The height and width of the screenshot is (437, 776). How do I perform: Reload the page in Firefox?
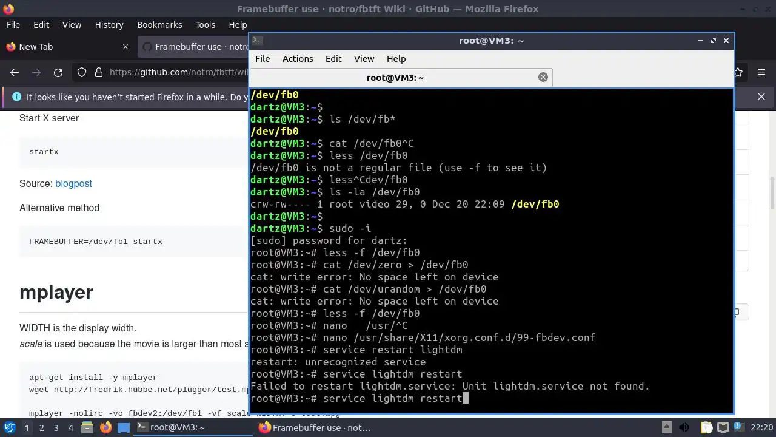coord(58,72)
